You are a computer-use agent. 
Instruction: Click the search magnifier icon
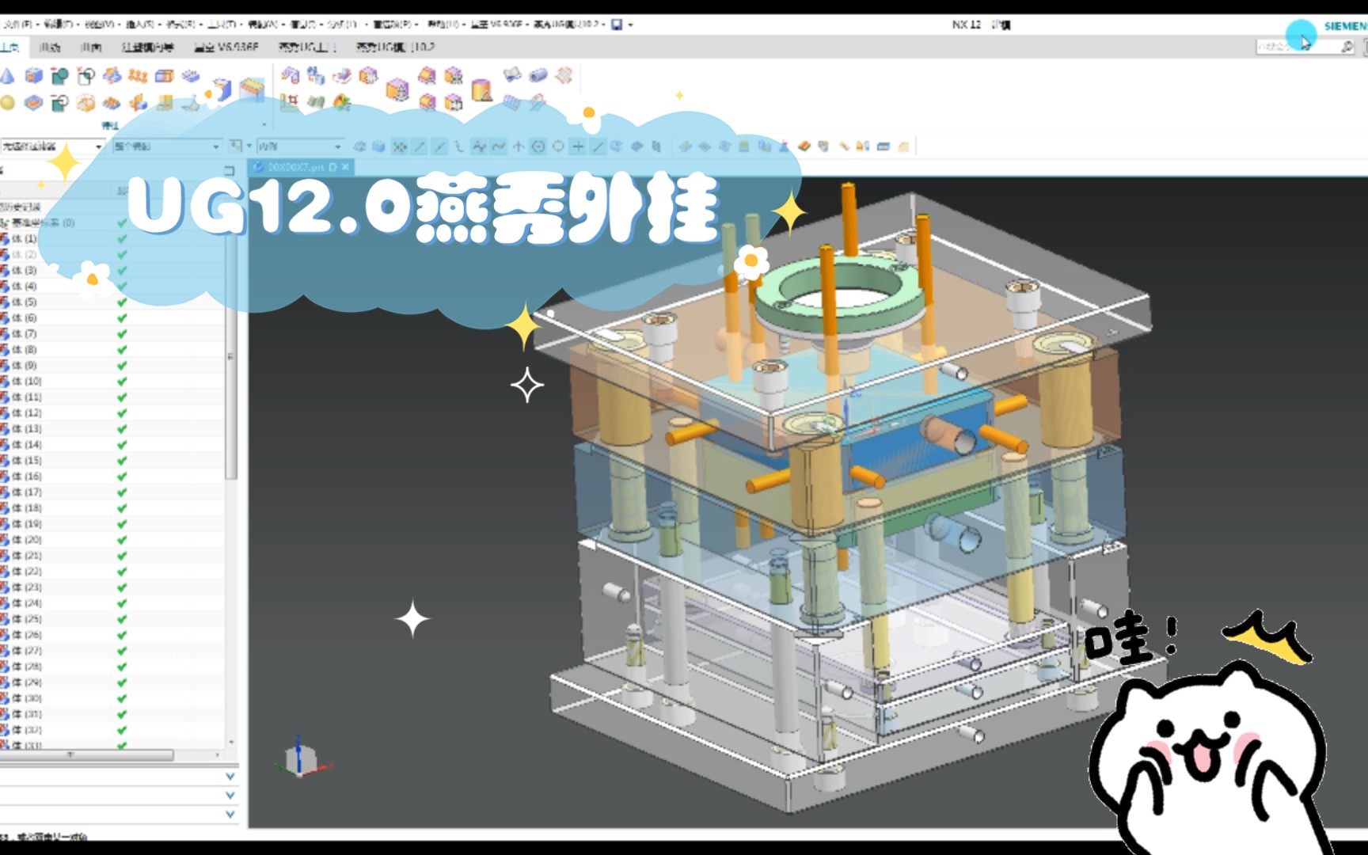pyautogui.click(x=1347, y=47)
